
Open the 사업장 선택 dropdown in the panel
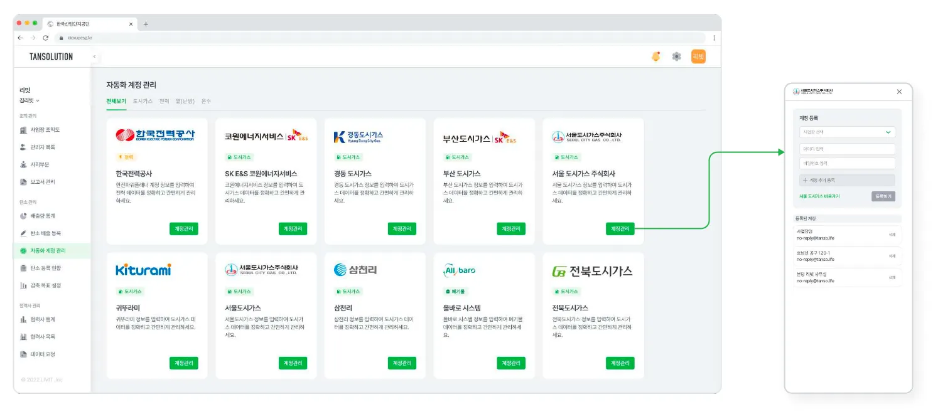(847, 132)
